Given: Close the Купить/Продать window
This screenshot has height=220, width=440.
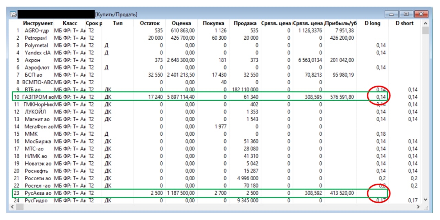Looking at the screenshot, I should [x=421, y=14].
